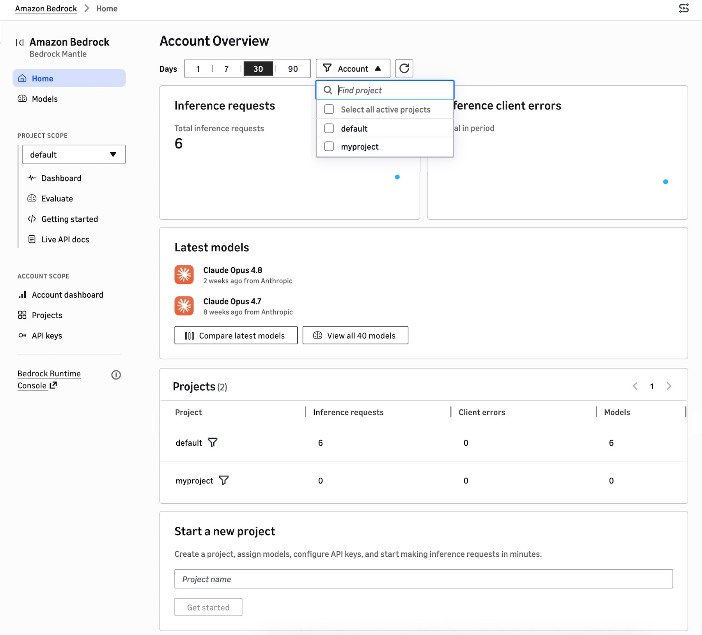Click the API keys key icon
The image size is (702, 635).
[x=23, y=335]
